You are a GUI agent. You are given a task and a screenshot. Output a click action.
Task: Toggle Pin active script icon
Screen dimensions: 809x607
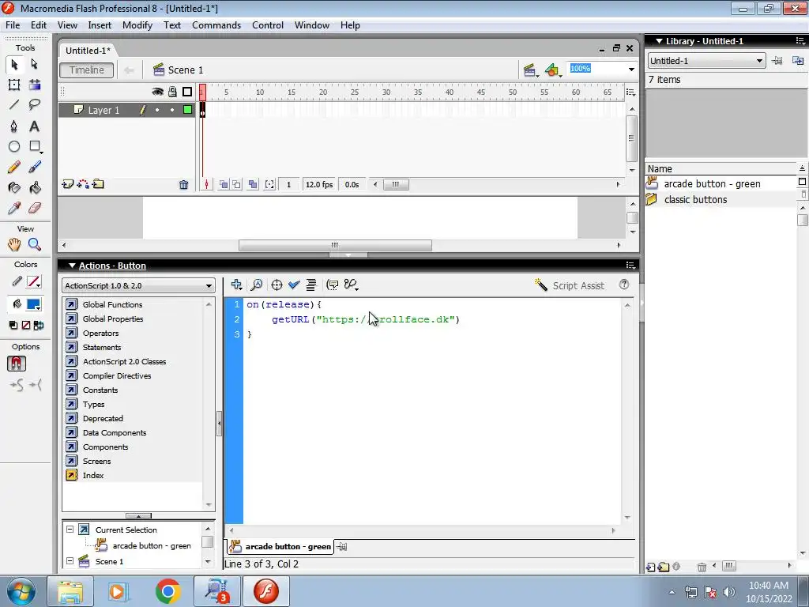tap(342, 547)
